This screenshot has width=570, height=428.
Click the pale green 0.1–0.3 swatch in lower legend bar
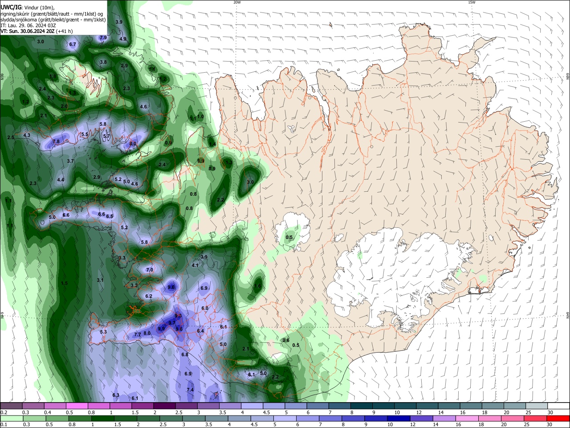(12, 418)
